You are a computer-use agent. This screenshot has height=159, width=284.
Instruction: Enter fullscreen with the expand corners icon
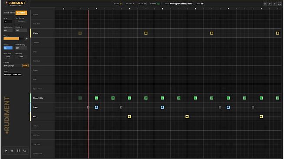click(x=280, y=3)
